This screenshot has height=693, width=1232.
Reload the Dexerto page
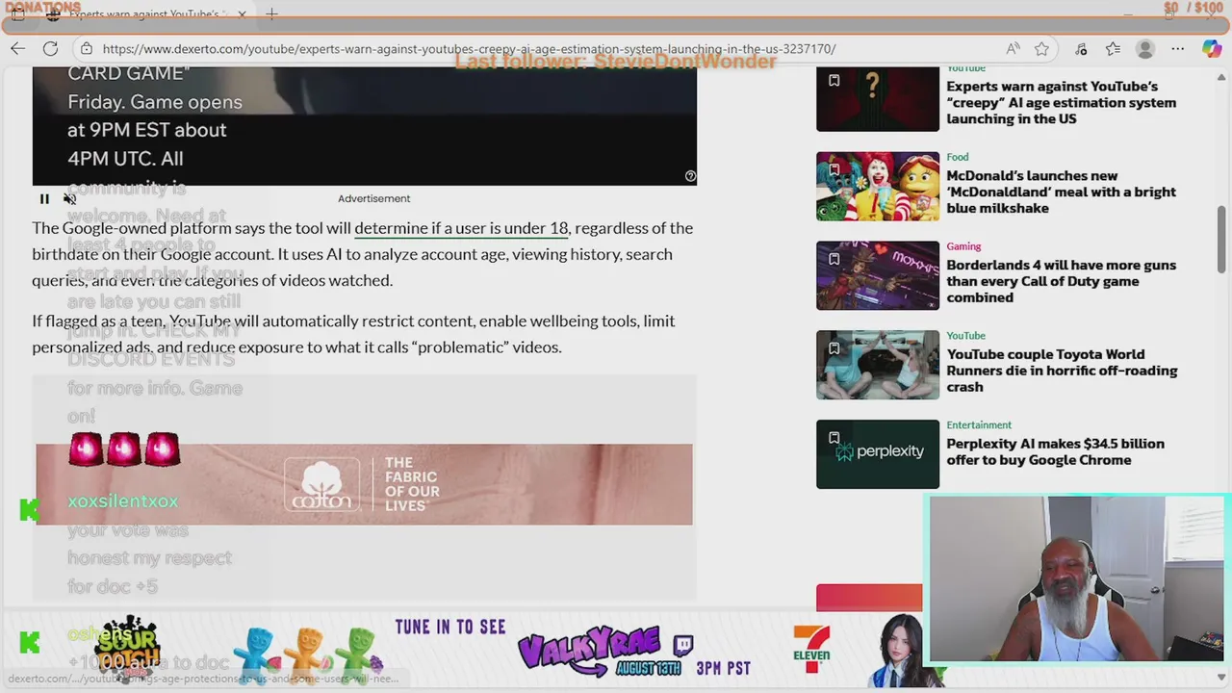pos(50,48)
